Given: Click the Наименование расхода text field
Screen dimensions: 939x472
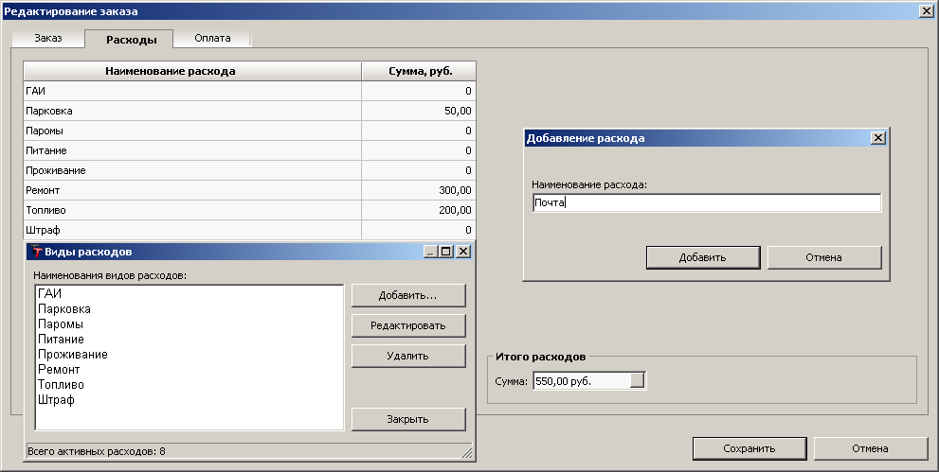Looking at the screenshot, I should (x=706, y=203).
